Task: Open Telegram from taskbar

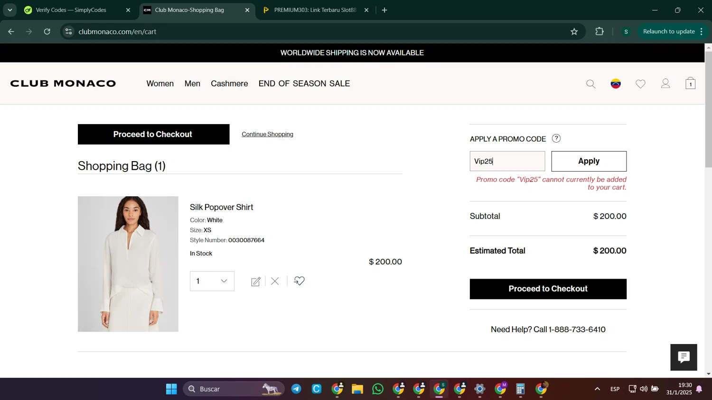Action: pos(296,389)
